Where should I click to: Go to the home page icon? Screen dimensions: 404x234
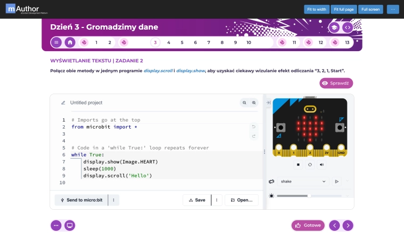[70, 42]
